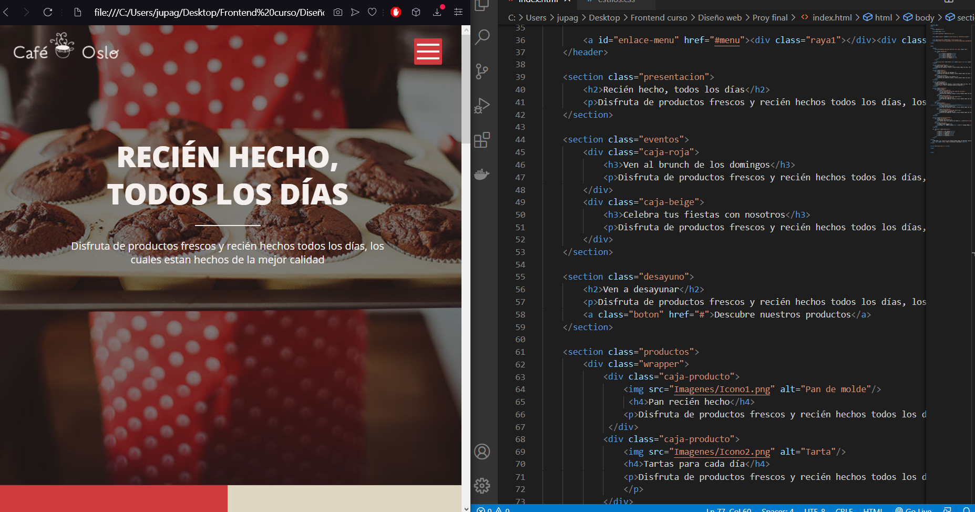Click the 'Imagenes/Icono2.png' path in code
This screenshot has height=512, width=975.
tap(722, 452)
